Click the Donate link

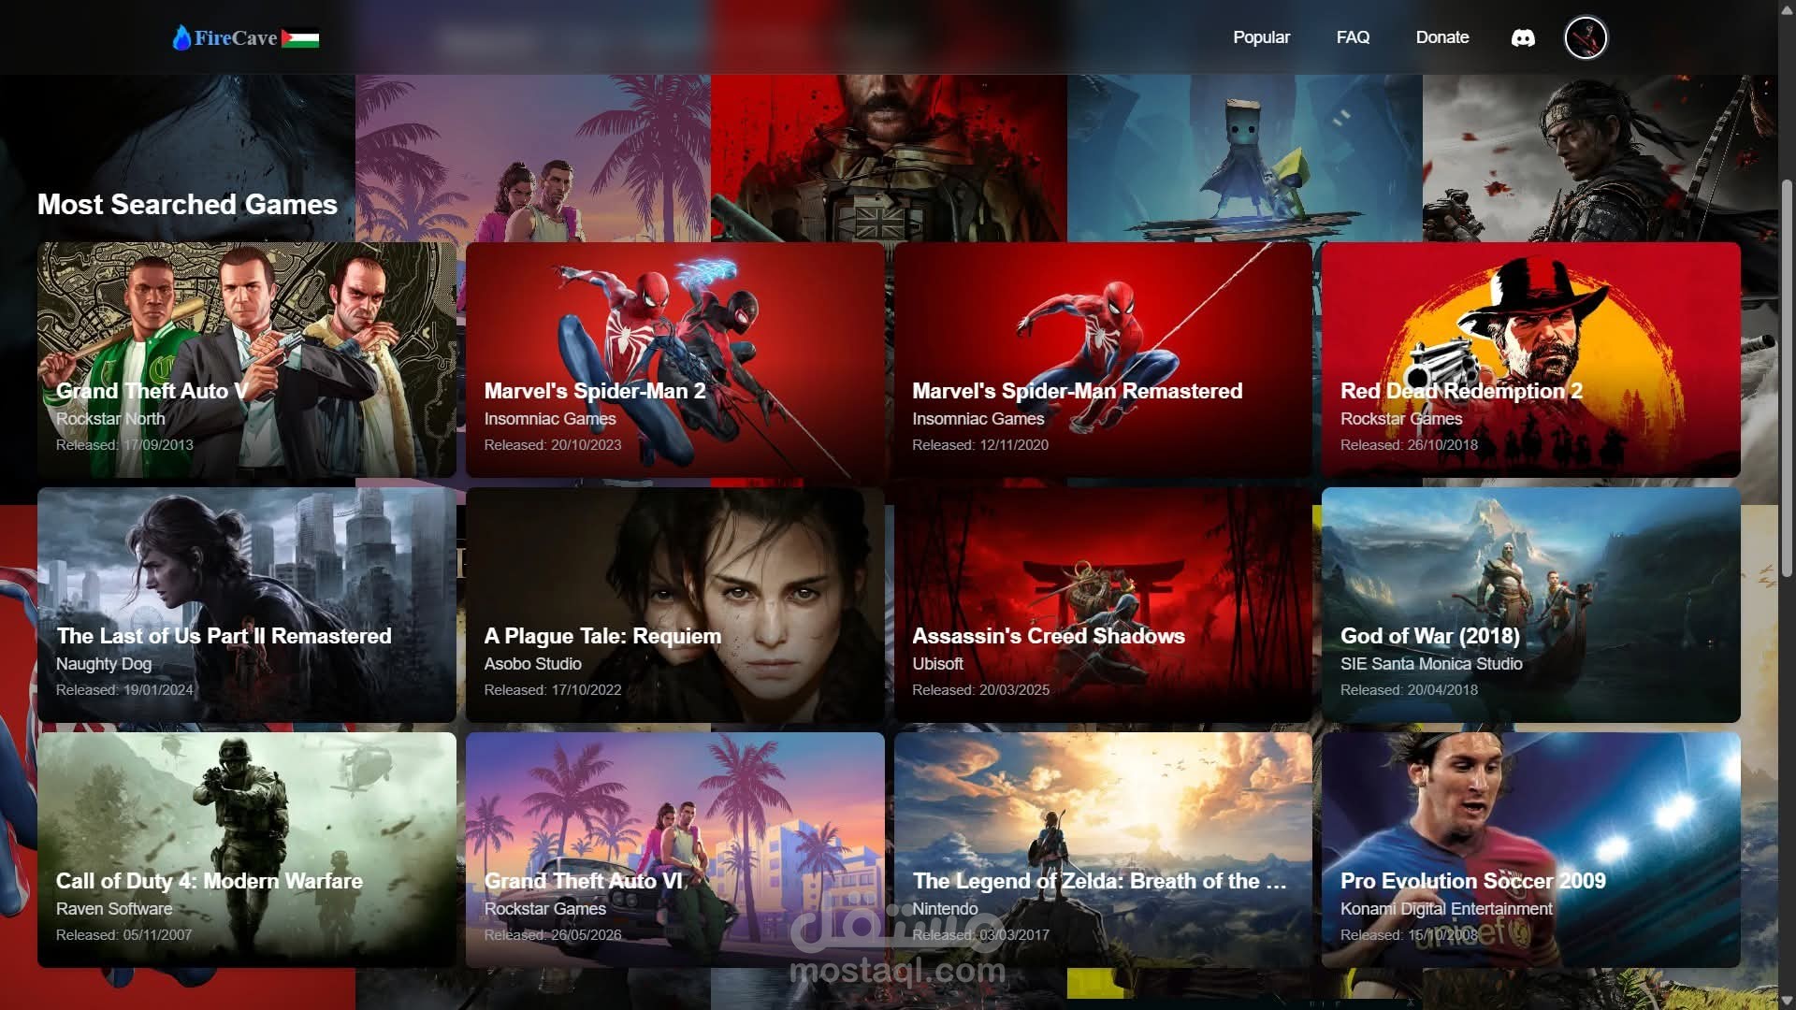point(1441,37)
